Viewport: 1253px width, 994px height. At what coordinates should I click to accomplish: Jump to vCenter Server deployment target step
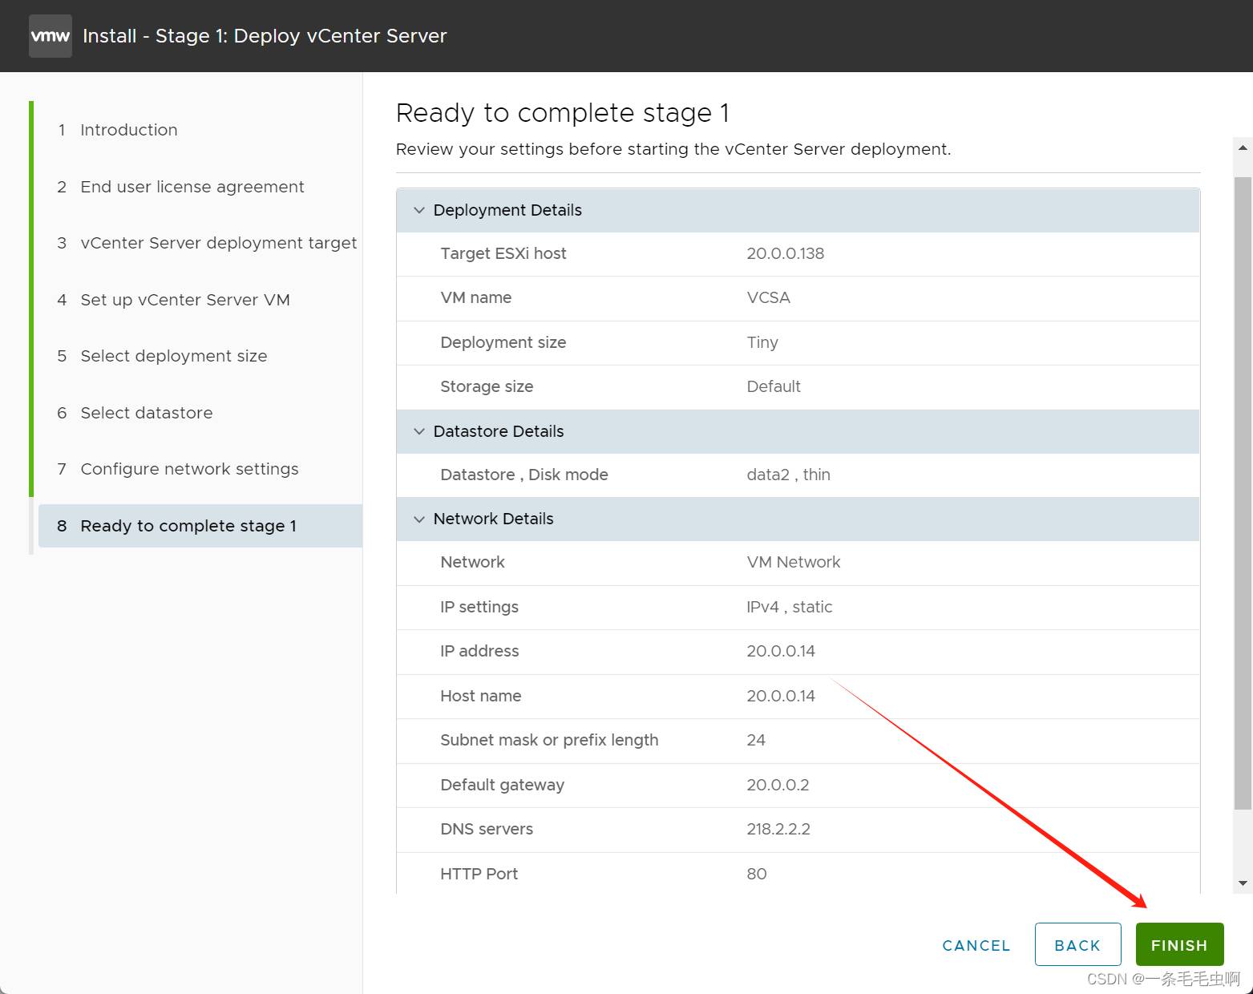(218, 243)
